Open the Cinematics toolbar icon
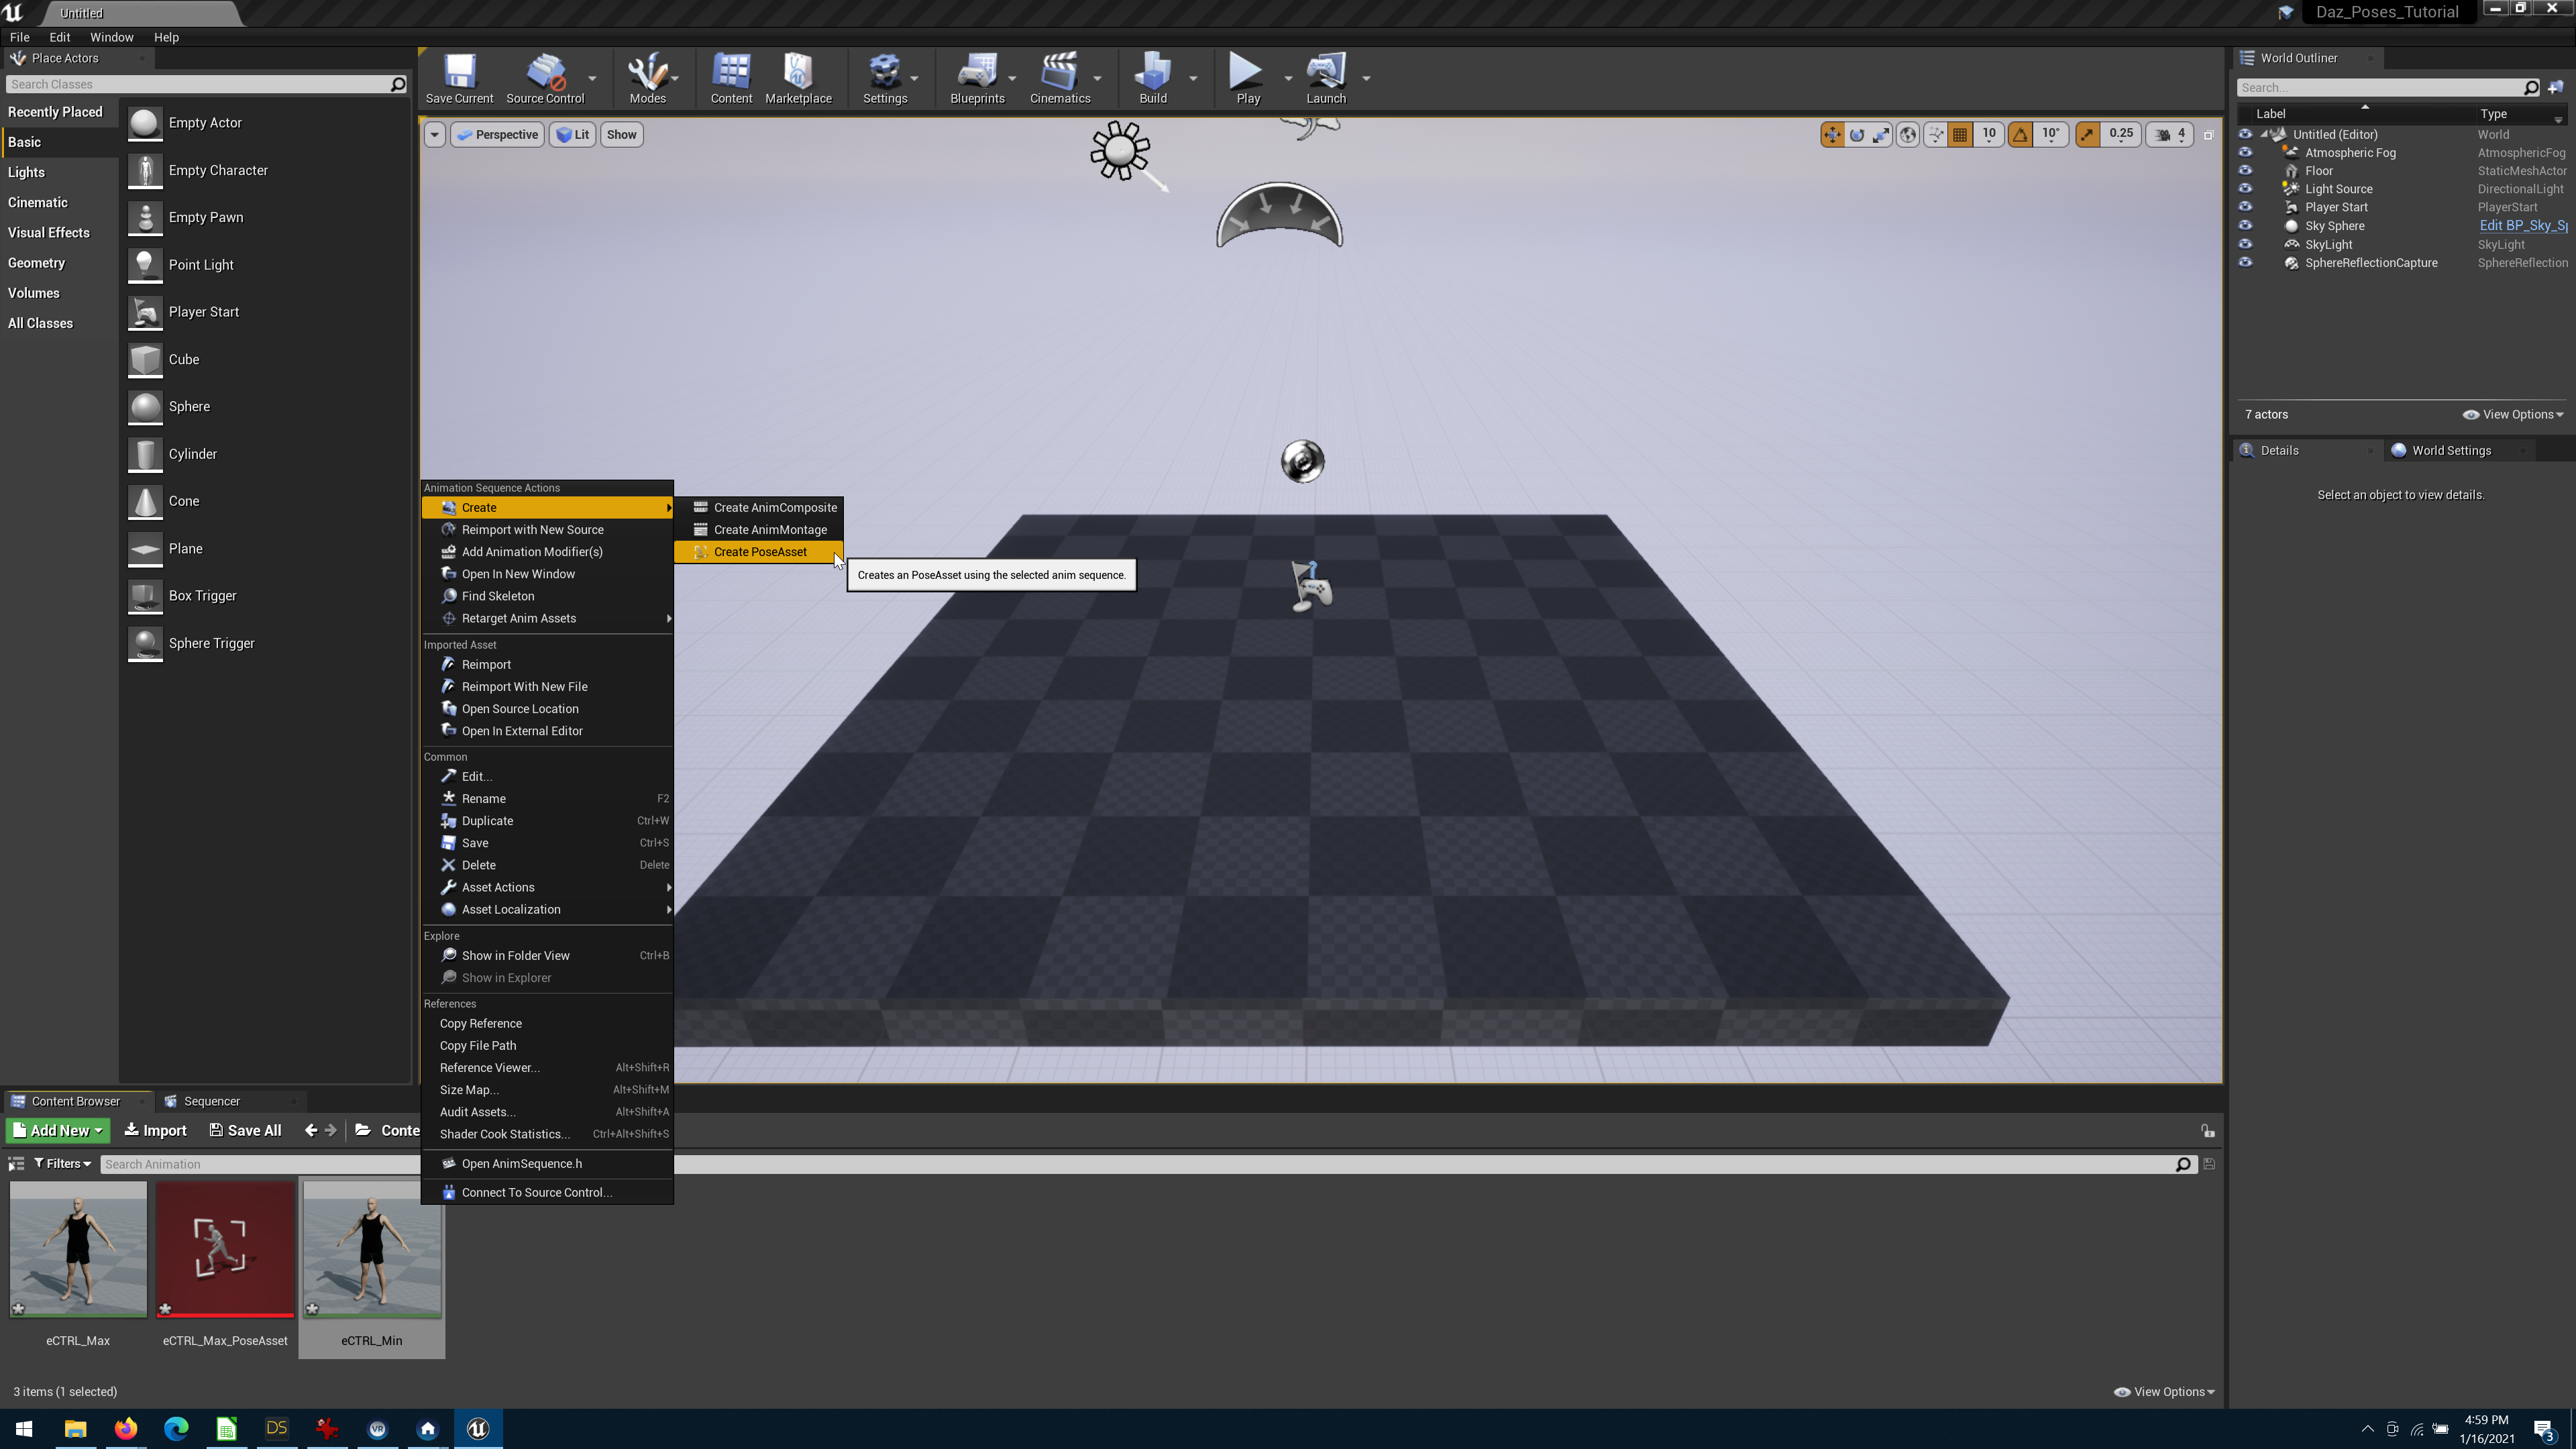This screenshot has height=1449, width=2576. pos(1060,78)
